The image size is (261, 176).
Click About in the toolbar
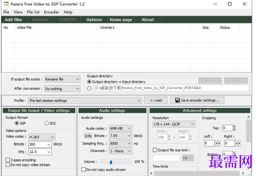coord(148,20)
